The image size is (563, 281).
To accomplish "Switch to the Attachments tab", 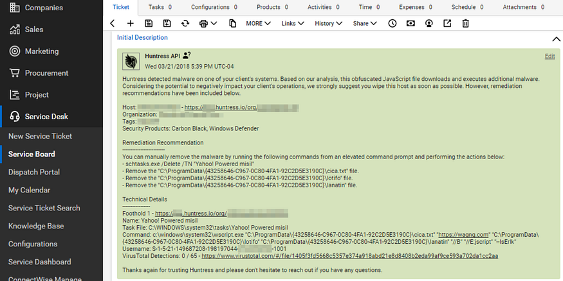I will tap(524, 7).
